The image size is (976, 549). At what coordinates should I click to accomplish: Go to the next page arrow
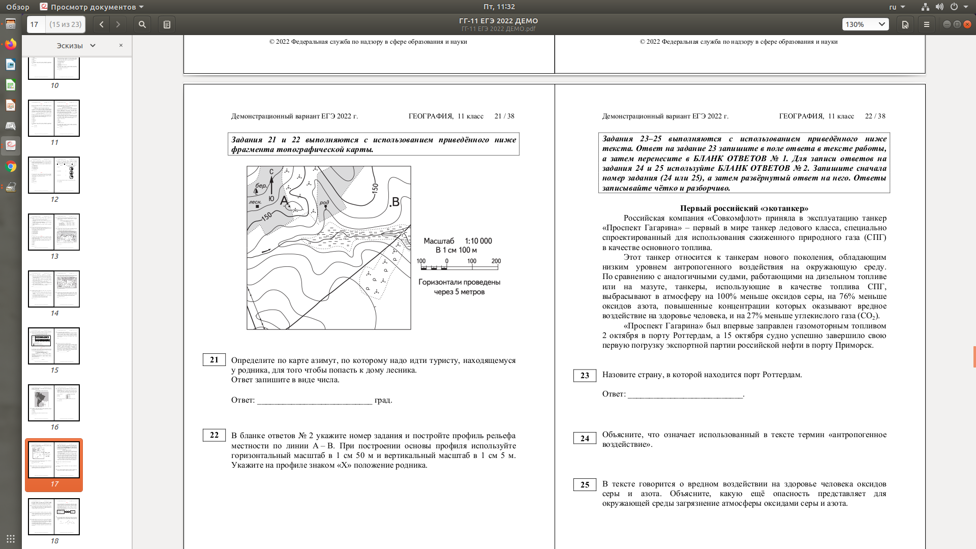click(x=118, y=24)
